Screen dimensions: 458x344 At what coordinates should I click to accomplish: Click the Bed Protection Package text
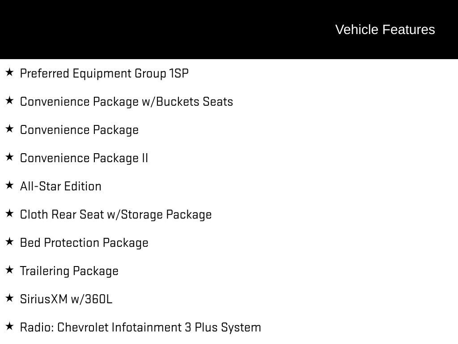84,243
